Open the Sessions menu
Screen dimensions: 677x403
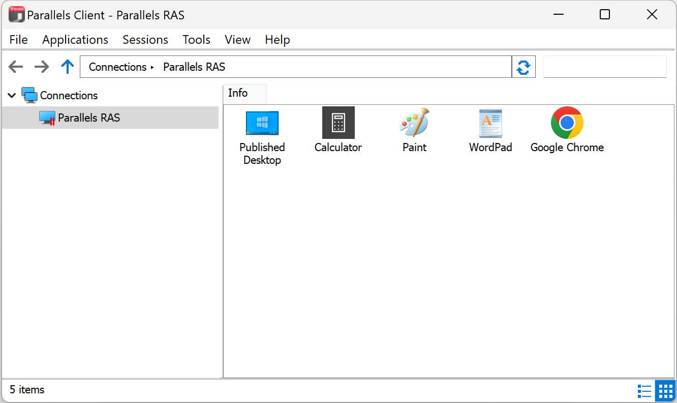145,40
